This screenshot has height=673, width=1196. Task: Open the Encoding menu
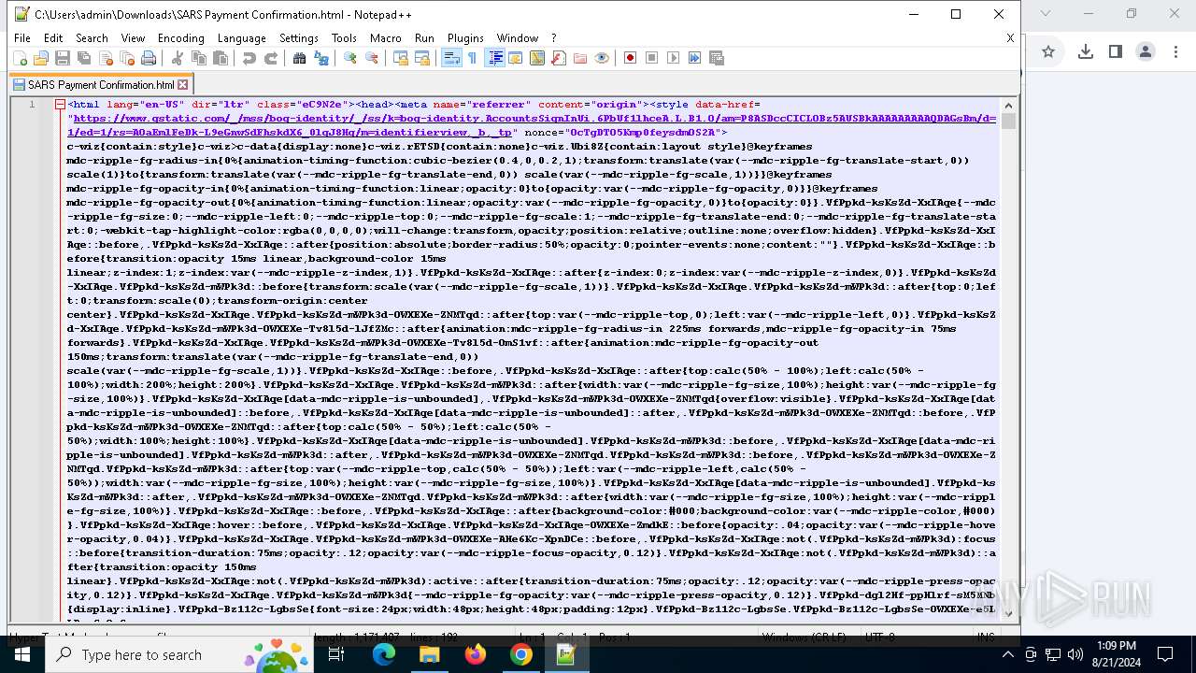tap(180, 38)
